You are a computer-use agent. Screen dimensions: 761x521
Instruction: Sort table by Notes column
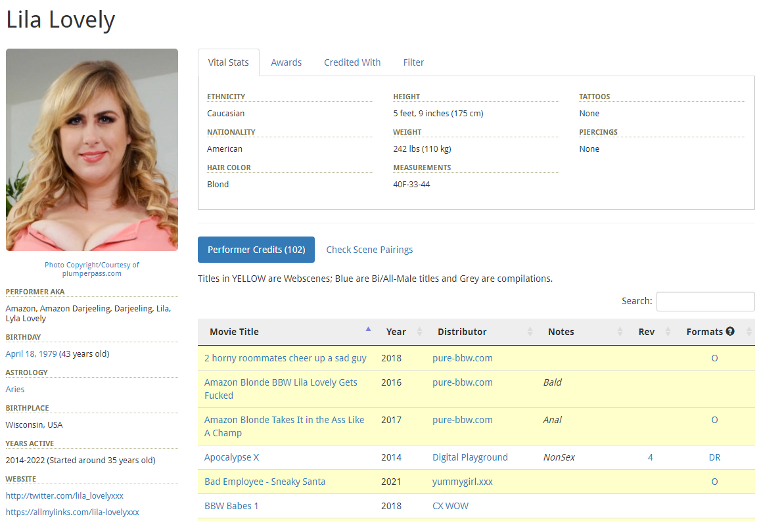tap(583, 332)
